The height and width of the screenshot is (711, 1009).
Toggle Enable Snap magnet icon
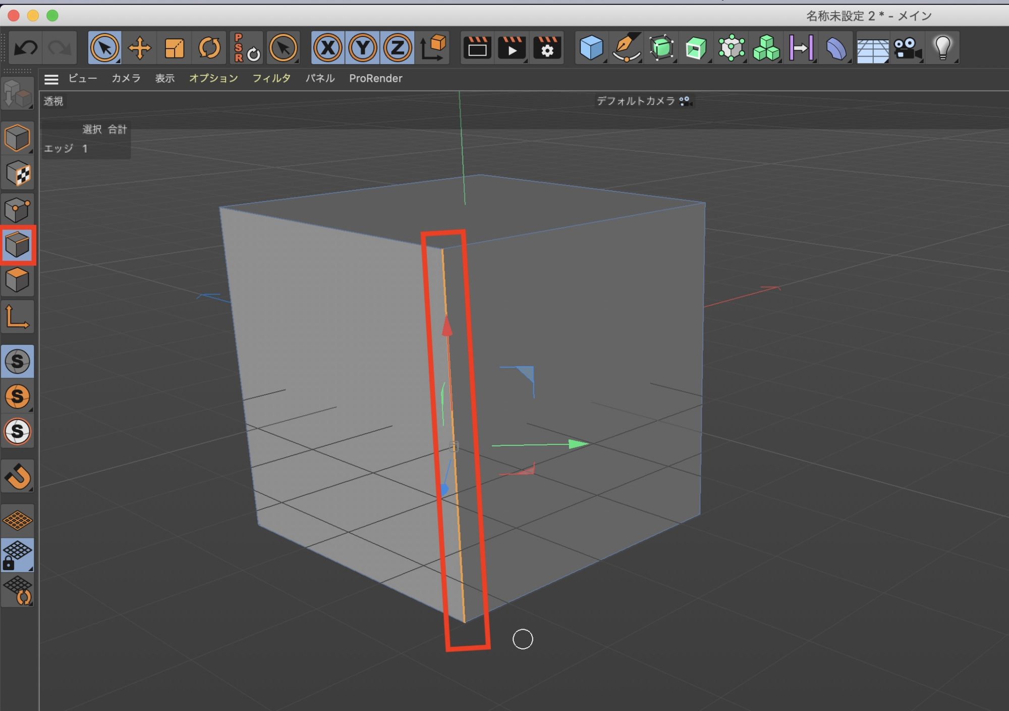18,476
